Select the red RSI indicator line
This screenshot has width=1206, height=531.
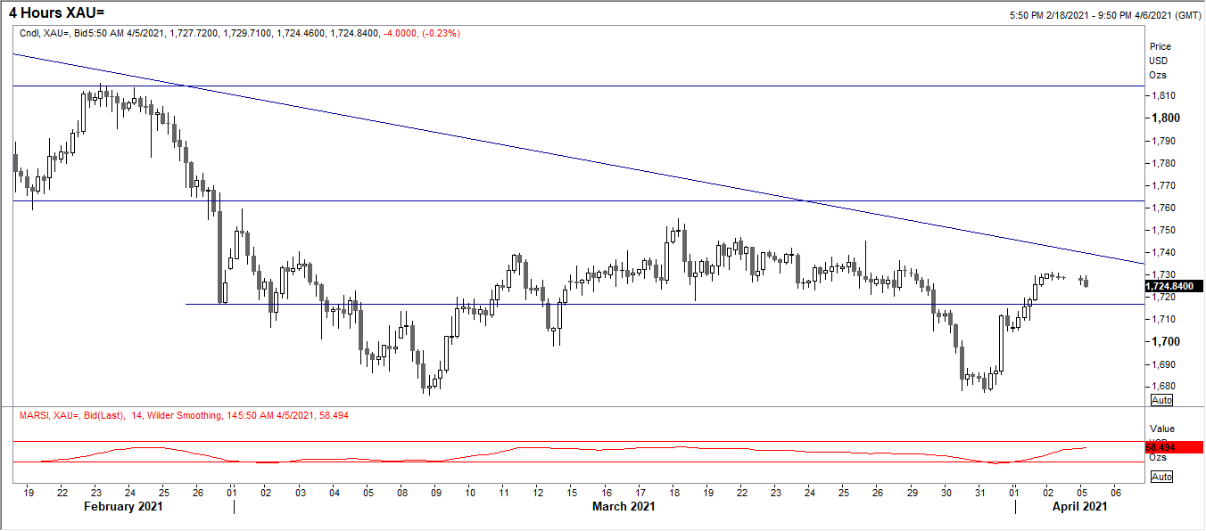[550, 453]
